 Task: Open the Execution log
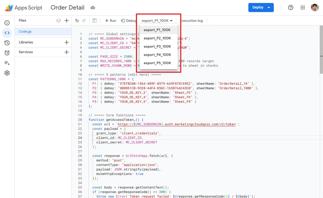(x=192, y=21)
